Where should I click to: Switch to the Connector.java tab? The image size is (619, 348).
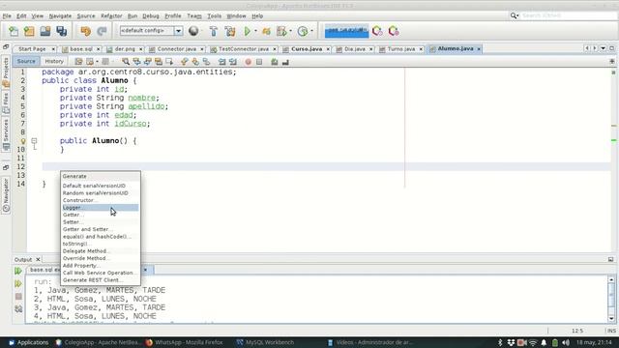pos(176,49)
